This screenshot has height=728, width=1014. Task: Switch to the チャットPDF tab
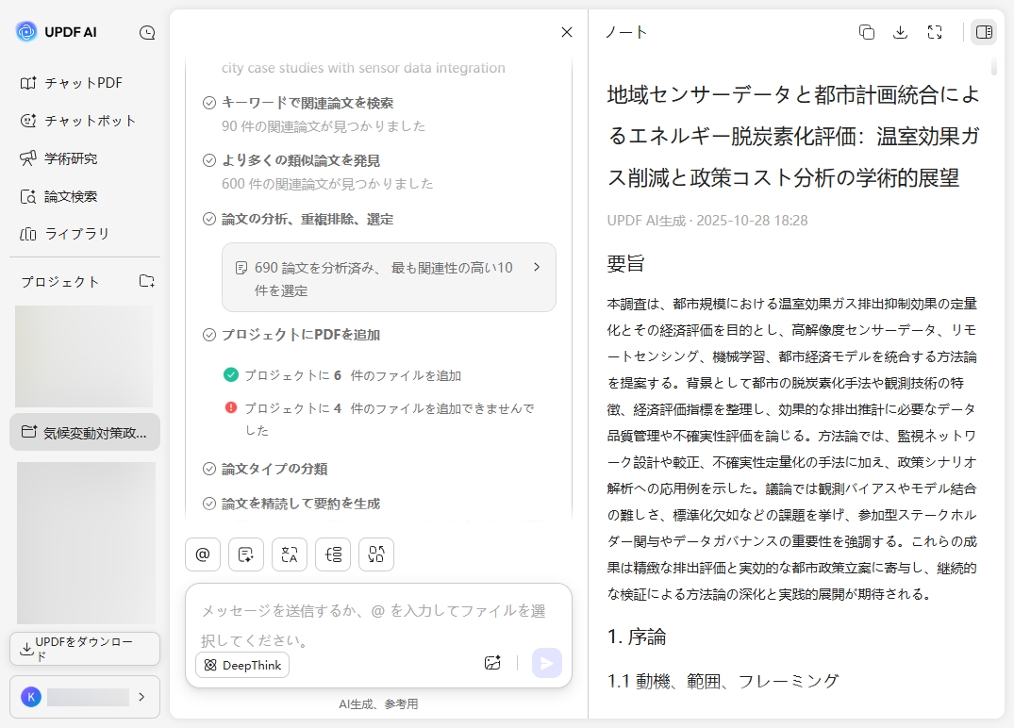[75, 83]
